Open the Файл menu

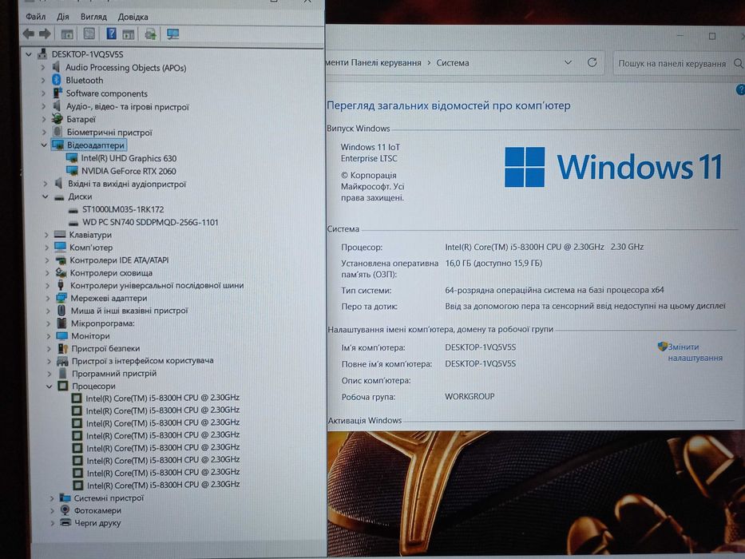click(36, 17)
